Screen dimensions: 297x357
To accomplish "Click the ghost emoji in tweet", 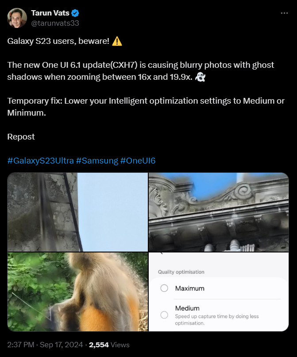I will 201,77.
